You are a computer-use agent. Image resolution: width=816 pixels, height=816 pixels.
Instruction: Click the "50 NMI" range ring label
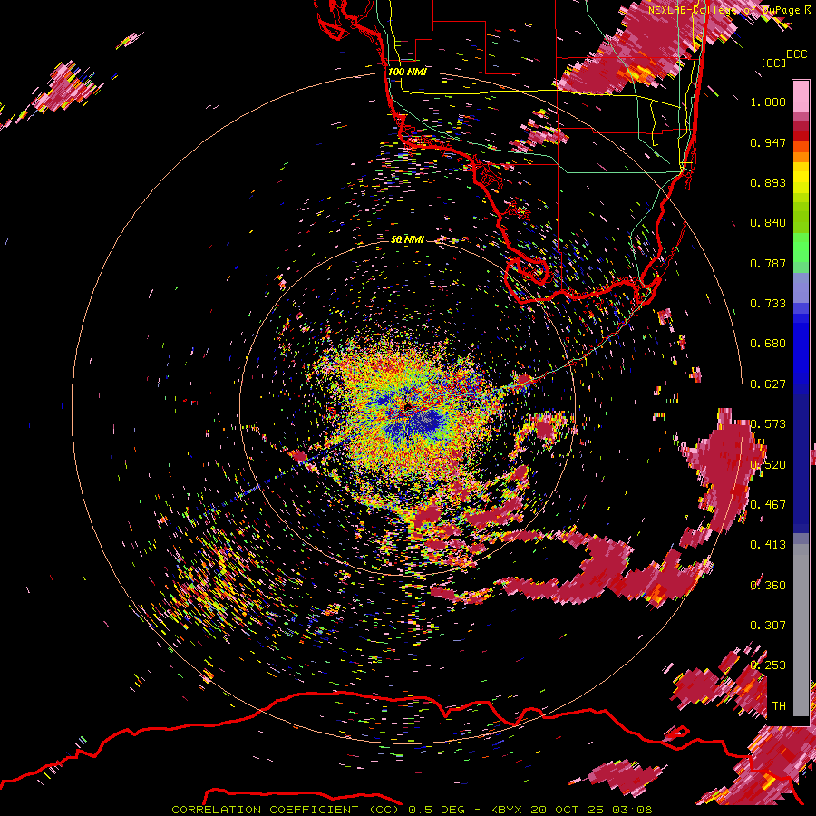click(407, 240)
